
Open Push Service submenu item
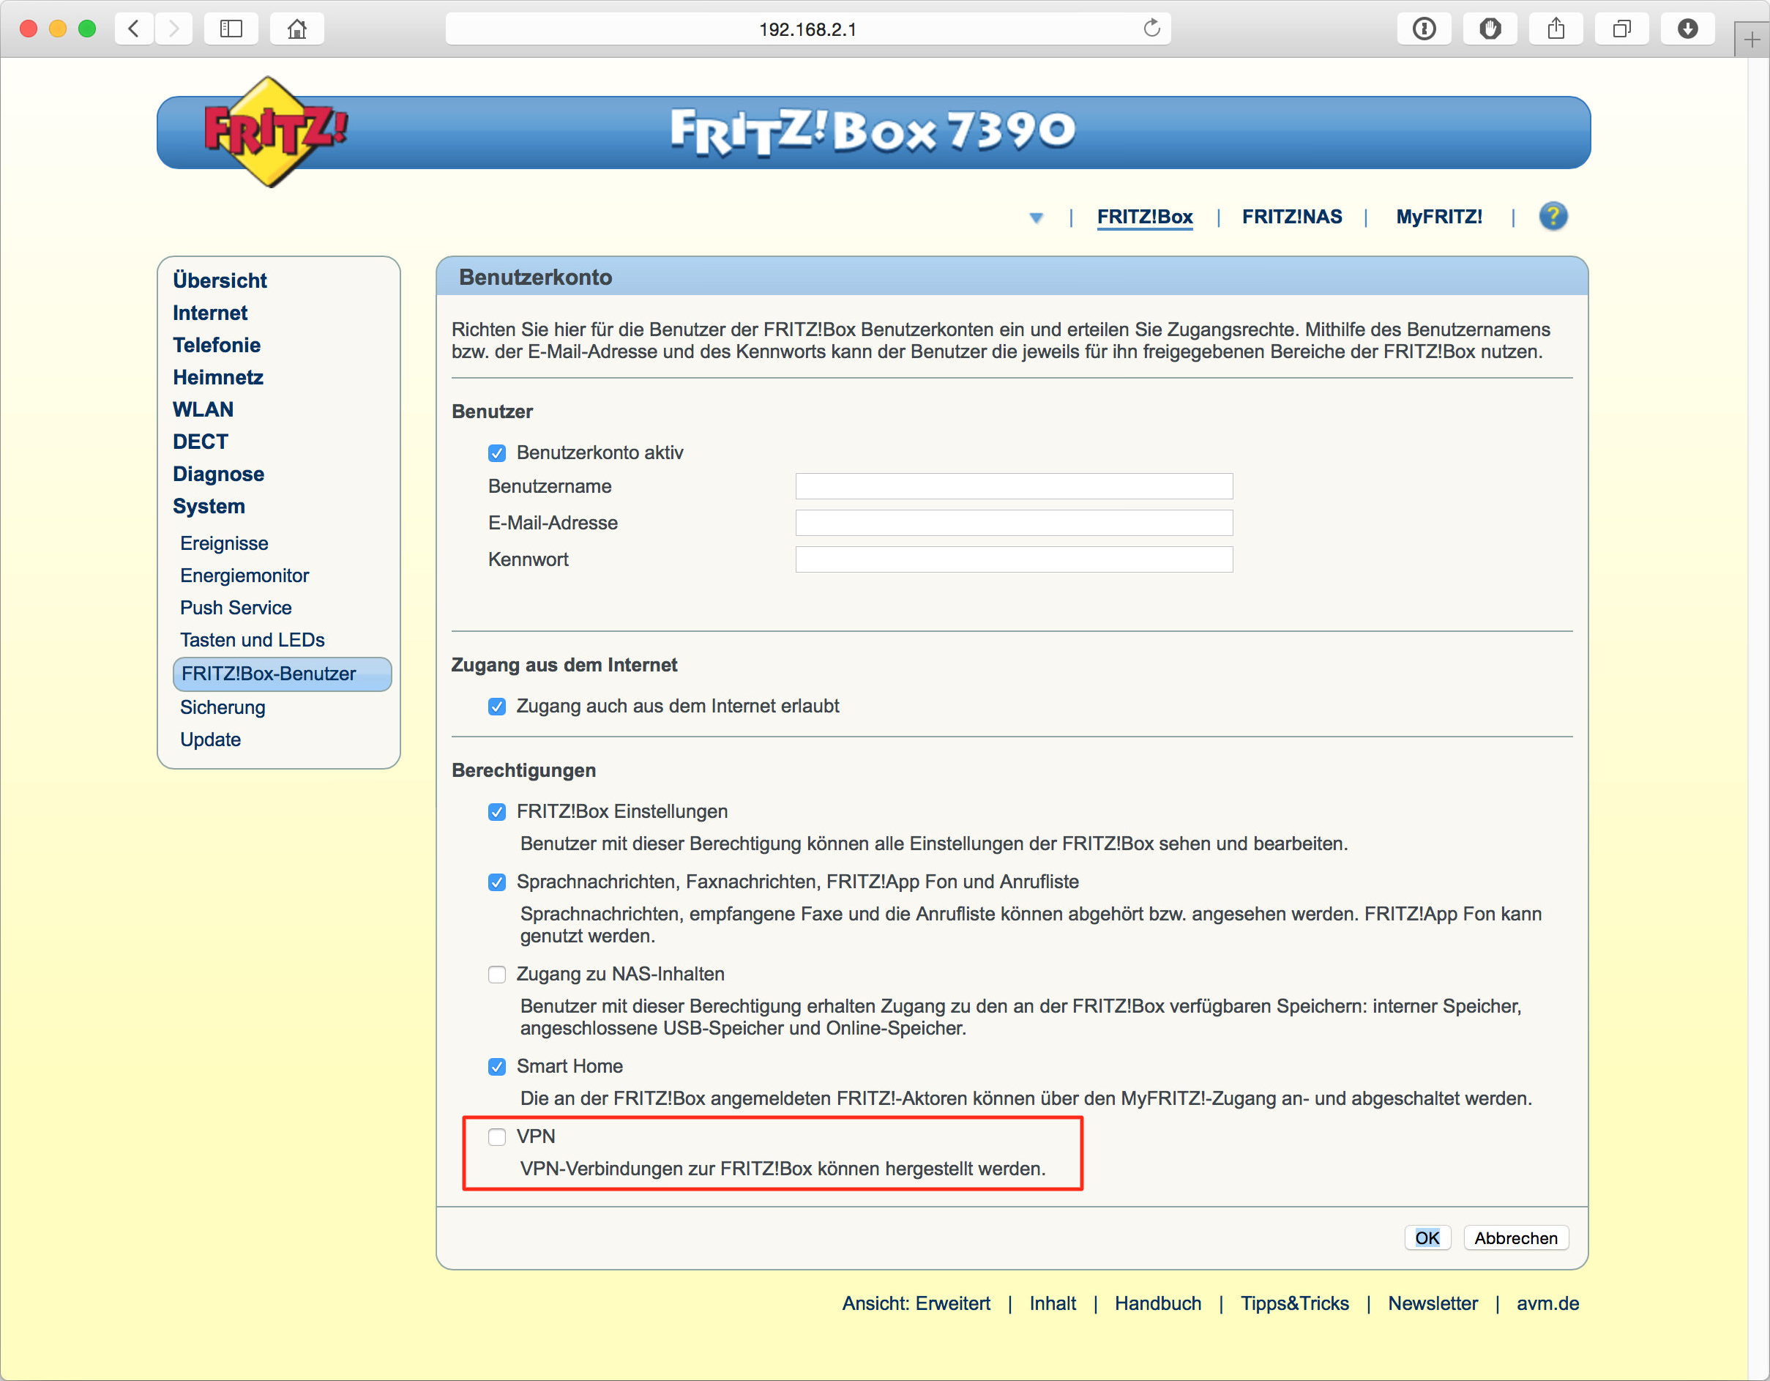coord(235,608)
